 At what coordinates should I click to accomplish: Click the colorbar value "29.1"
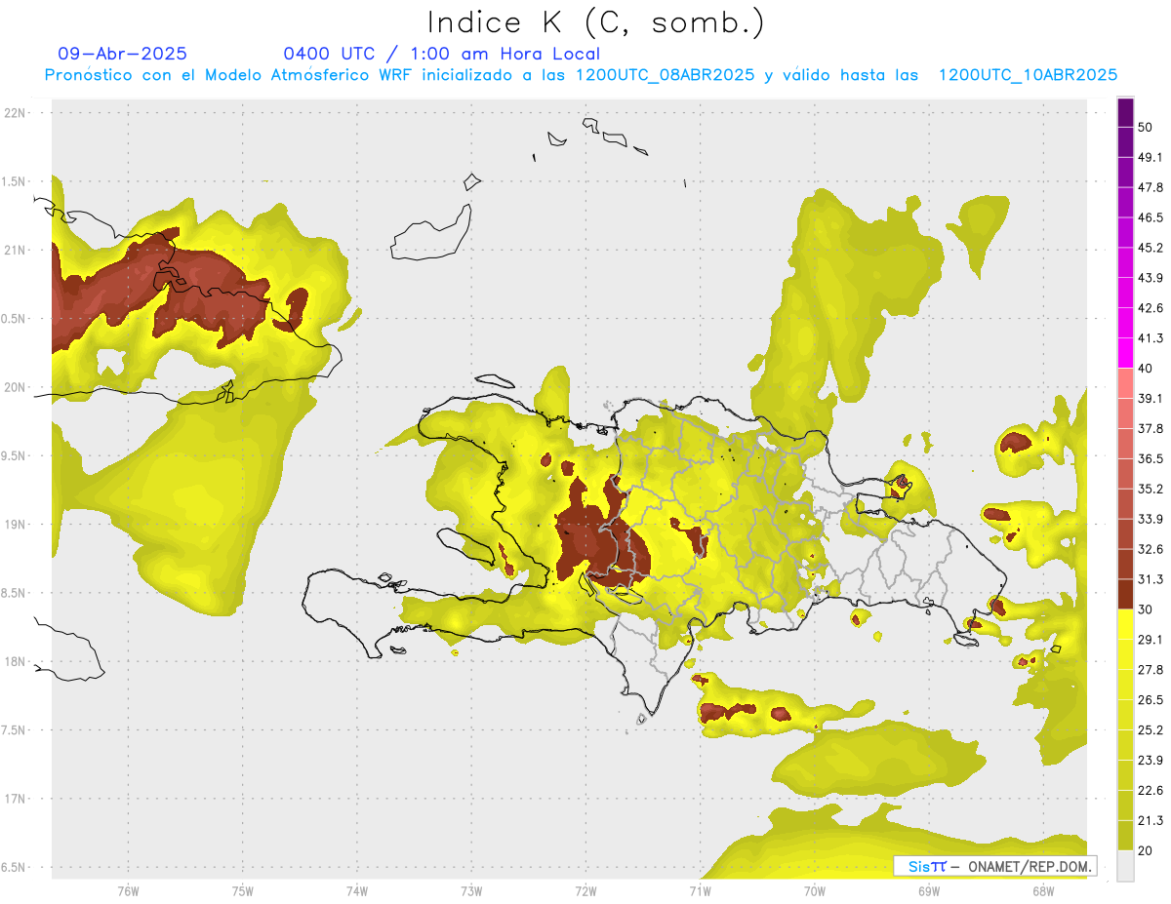click(x=1150, y=640)
